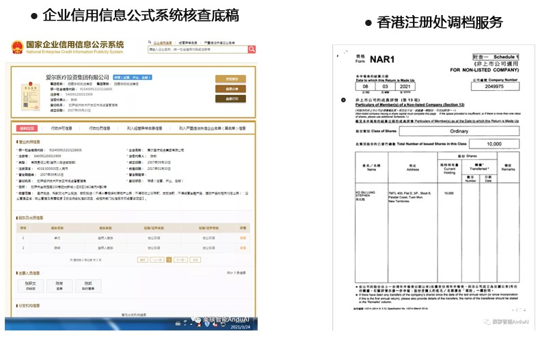Image resolution: width=540 pixels, height=338 pixels.
Task: View details link for shareholder row 1
Action: (x=243, y=238)
